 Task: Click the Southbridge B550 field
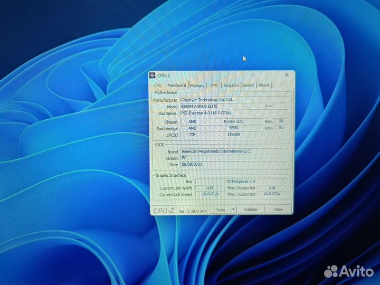pos(234,128)
